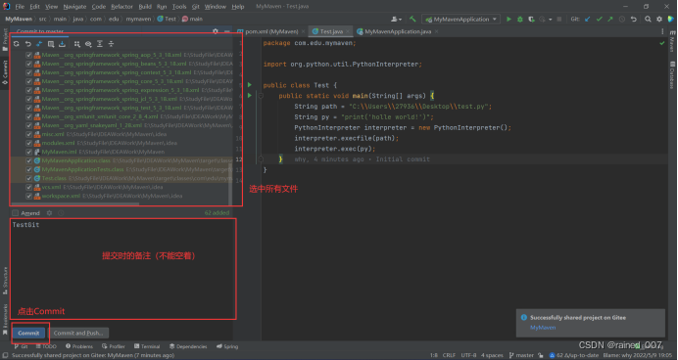Open the Refactor menu
This screenshot has height=360, width=678.
point(121,7)
